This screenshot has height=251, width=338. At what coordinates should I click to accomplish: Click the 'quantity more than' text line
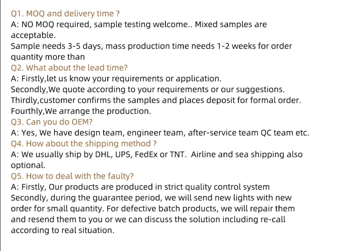click(48, 57)
